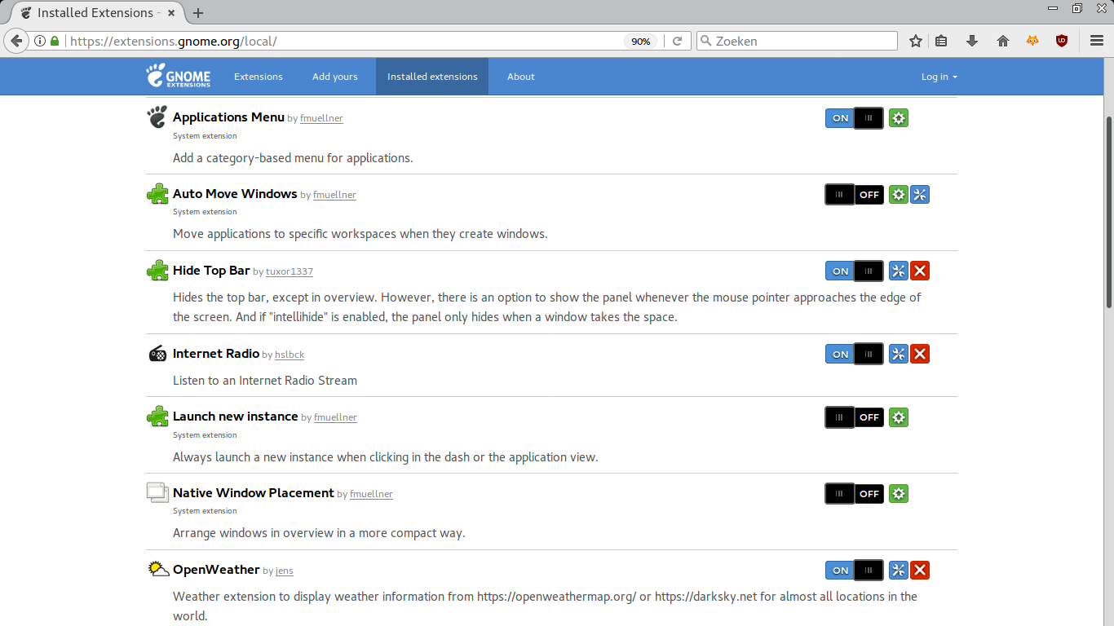Open OpenWeather settings via wrench icon
Image resolution: width=1114 pixels, height=626 pixels.
(898, 571)
